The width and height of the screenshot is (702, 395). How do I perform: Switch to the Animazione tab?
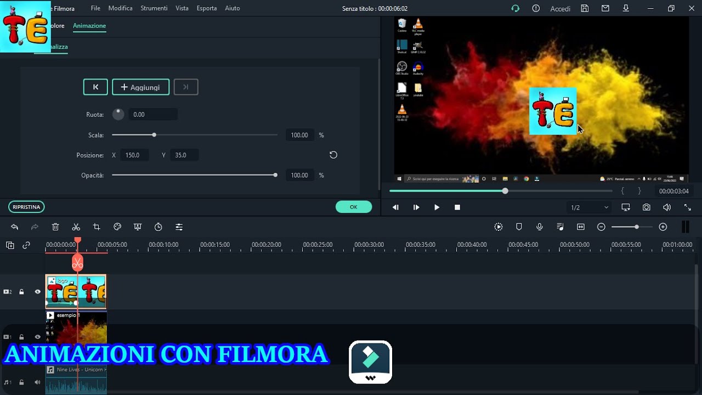89,26
